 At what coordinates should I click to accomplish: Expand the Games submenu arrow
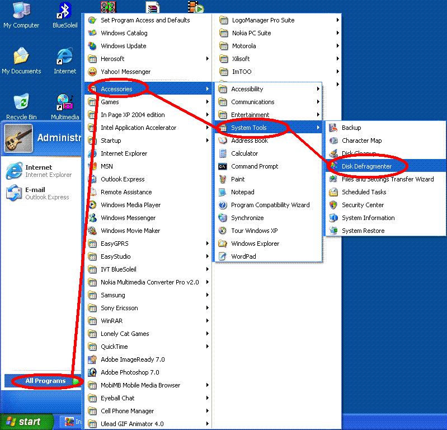click(x=207, y=102)
